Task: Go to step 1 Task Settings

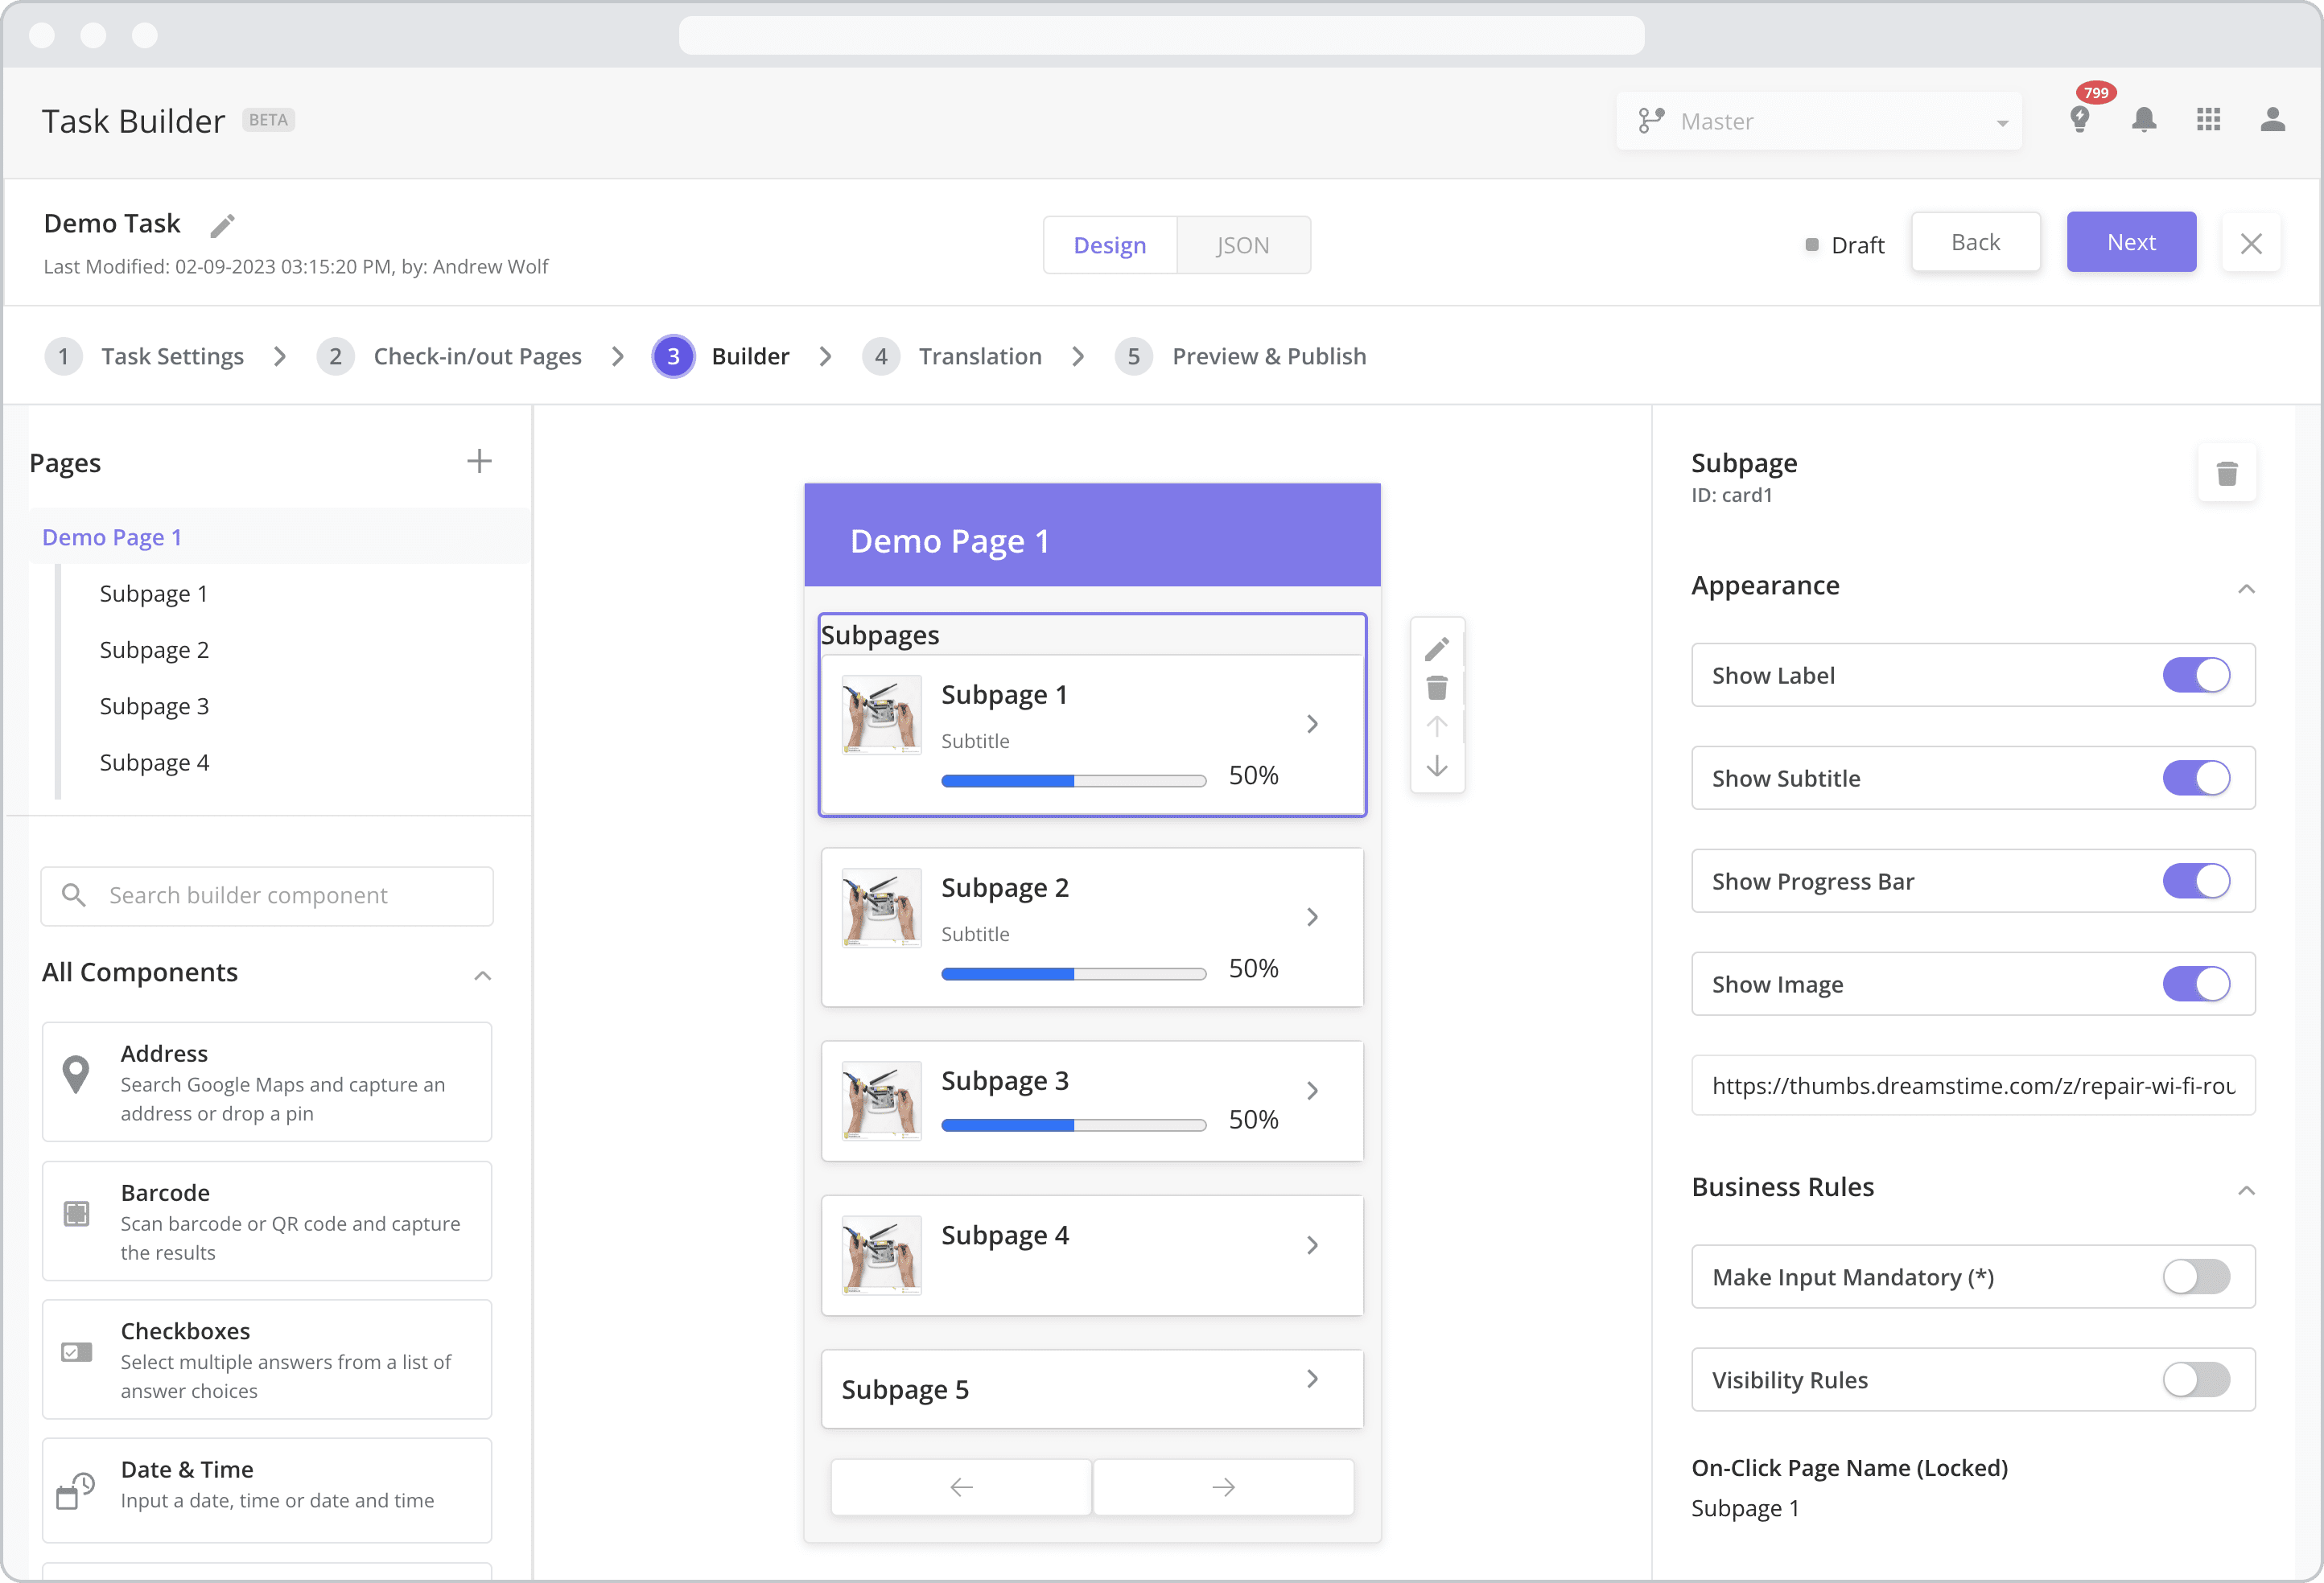Action: pyautogui.click(x=145, y=357)
